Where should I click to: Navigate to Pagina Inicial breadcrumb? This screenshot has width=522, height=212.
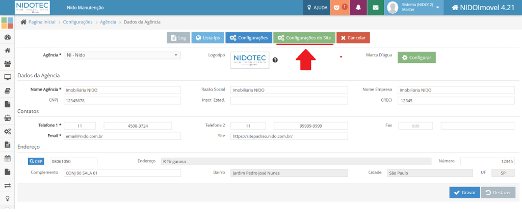42,22
